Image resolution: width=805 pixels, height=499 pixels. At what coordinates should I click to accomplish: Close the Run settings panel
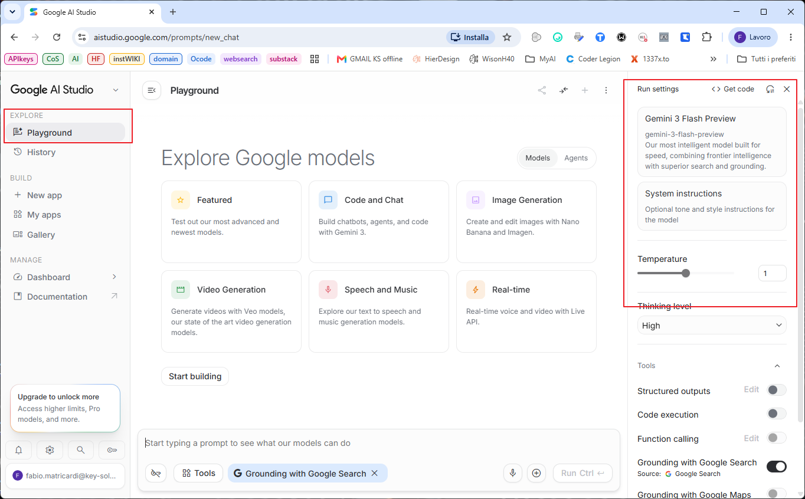coord(787,89)
